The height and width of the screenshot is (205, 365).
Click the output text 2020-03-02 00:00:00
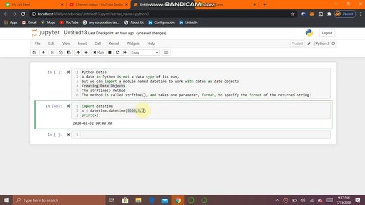(92, 123)
